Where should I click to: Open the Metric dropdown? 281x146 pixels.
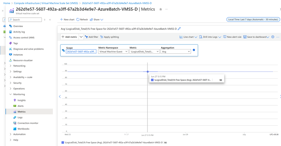[144, 52]
